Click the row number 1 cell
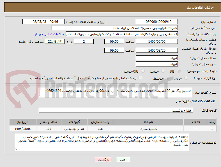This screenshot has width=221, height=167. coord(212,129)
